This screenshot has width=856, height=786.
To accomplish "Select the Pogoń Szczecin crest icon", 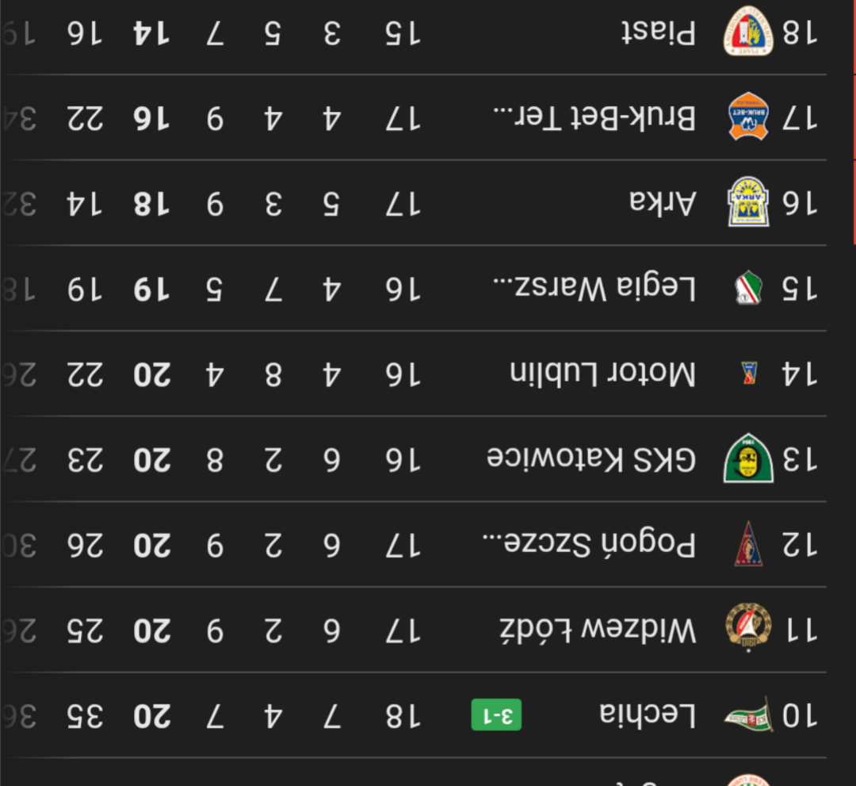I will 748,544.
